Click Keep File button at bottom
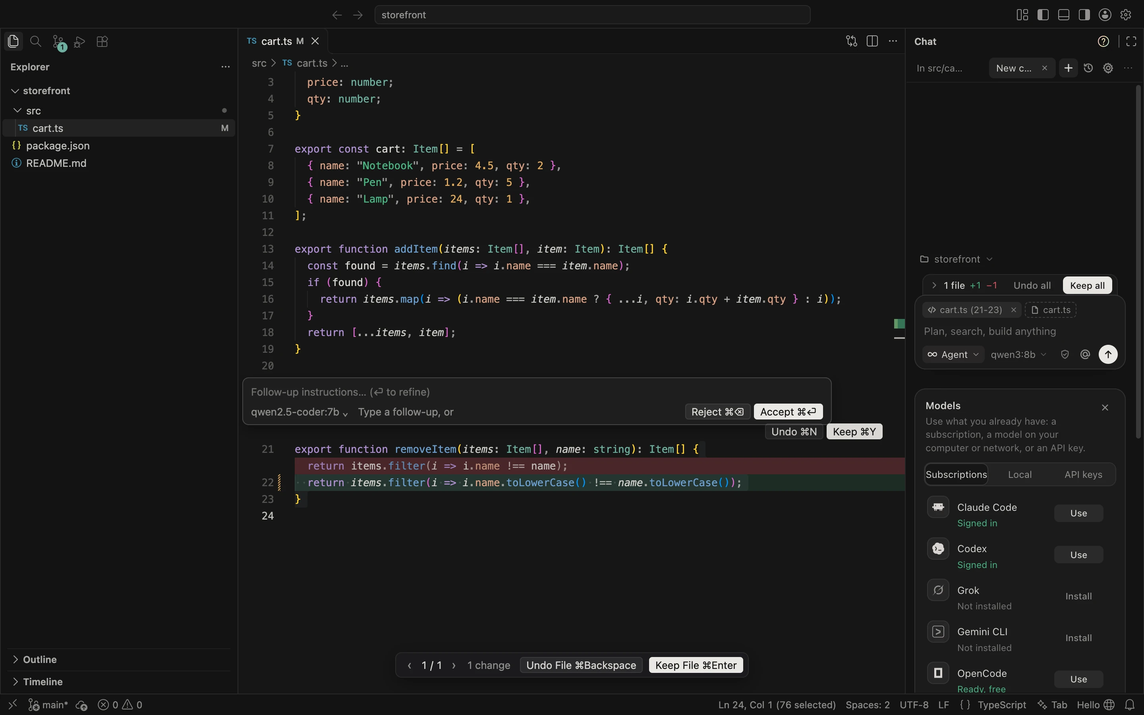 tap(696, 665)
